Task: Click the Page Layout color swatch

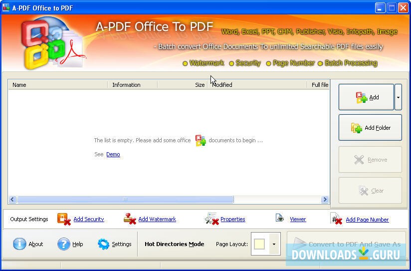Action: click(x=259, y=244)
